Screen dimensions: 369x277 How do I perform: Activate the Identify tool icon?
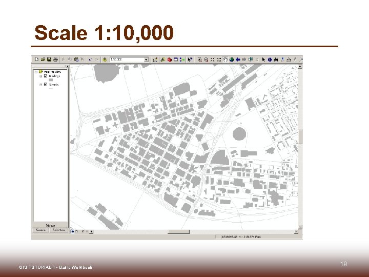click(x=270, y=60)
